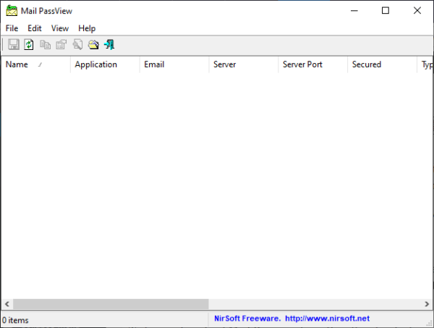Screen dimensions: 434x328
Task: Click the horizontal scrollbar left arrow
Action: (7, 304)
